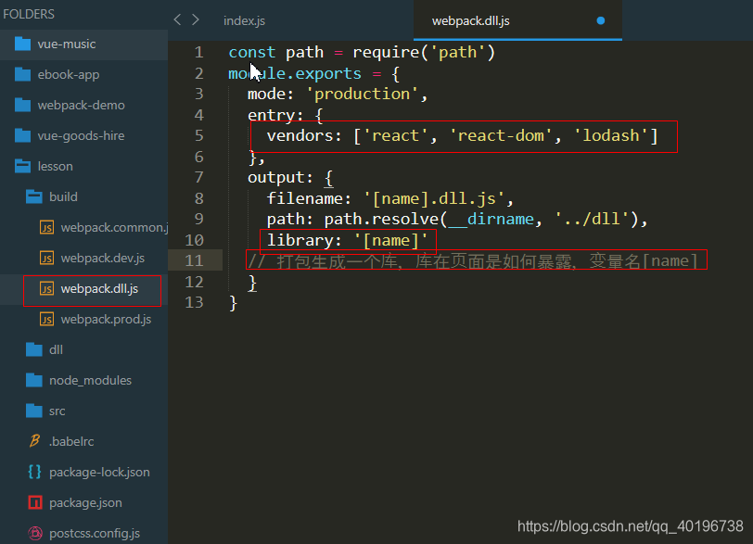The width and height of the screenshot is (753, 544).
Task: Select the JSON braces icon for package-lock.json
Action: pyautogui.click(x=33, y=472)
